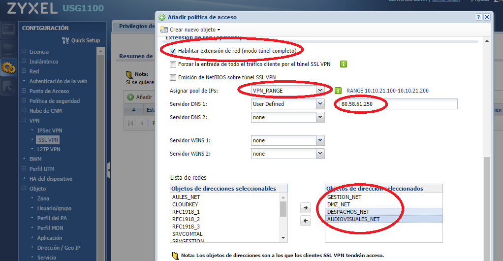Click the Añadir button in background table
Image resolution: width=503 pixels, height=261 pixels.
click(140, 97)
